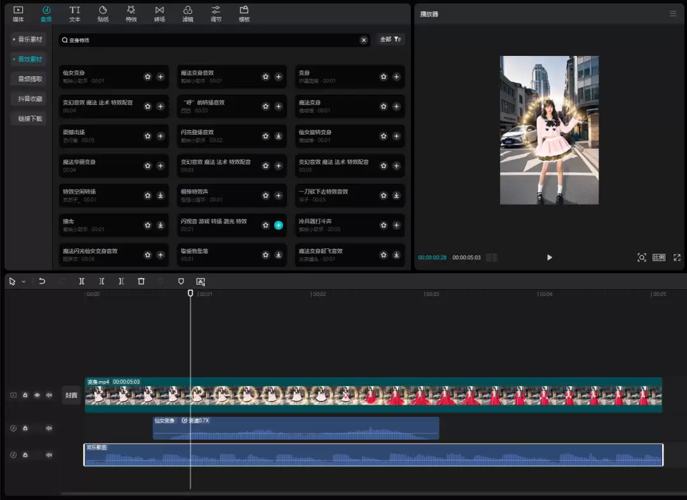Click the 比例 aspect ratio button
Screen dimensions: 687x500
[x=658, y=257]
